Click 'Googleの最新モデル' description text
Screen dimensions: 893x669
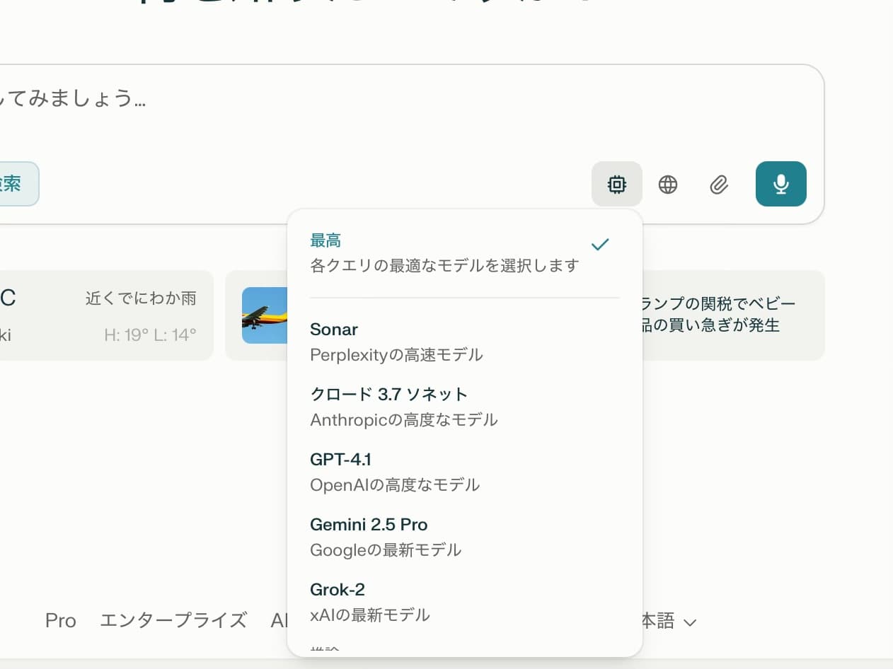pos(386,550)
